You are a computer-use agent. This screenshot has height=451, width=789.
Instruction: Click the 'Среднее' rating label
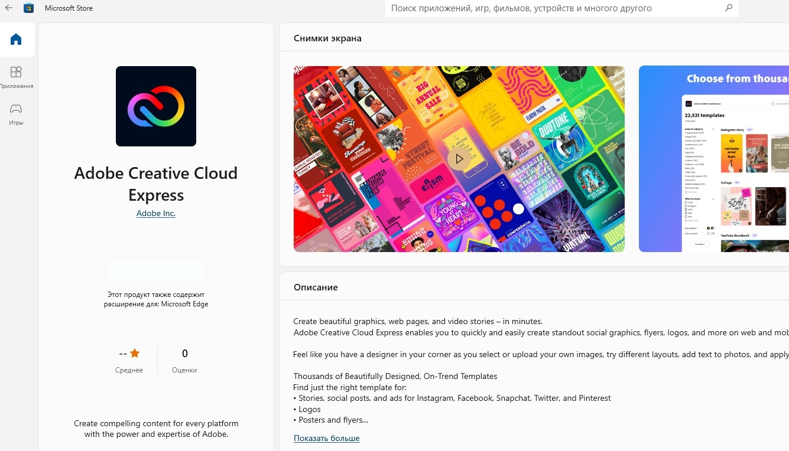(129, 370)
